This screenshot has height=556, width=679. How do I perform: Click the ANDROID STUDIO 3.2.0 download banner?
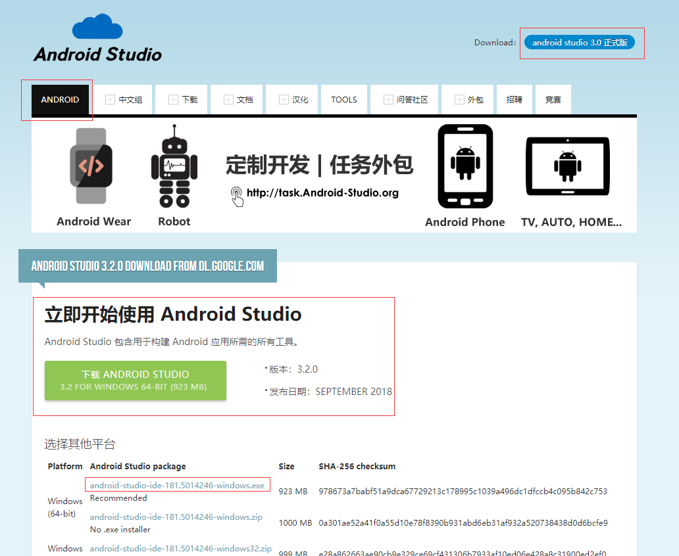(148, 266)
